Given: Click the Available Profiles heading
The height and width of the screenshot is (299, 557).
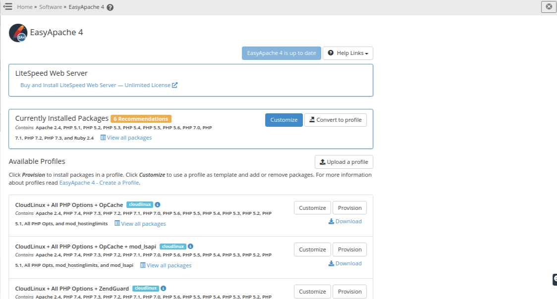Looking at the screenshot, I should point(37,161).
